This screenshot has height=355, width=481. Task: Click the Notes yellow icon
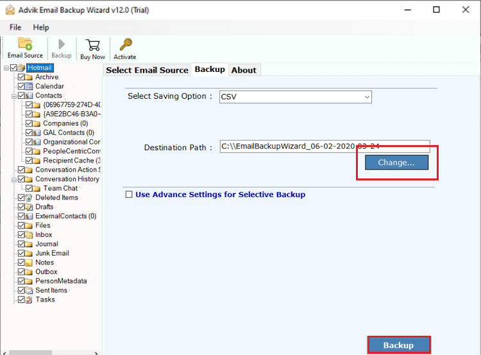point(29,263)
